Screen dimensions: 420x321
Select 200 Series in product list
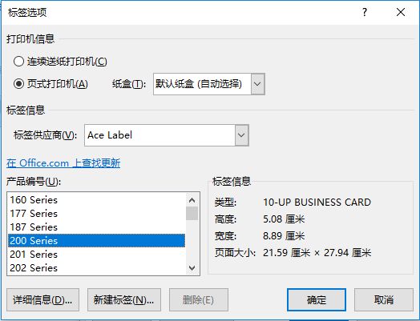pos(96,240)
